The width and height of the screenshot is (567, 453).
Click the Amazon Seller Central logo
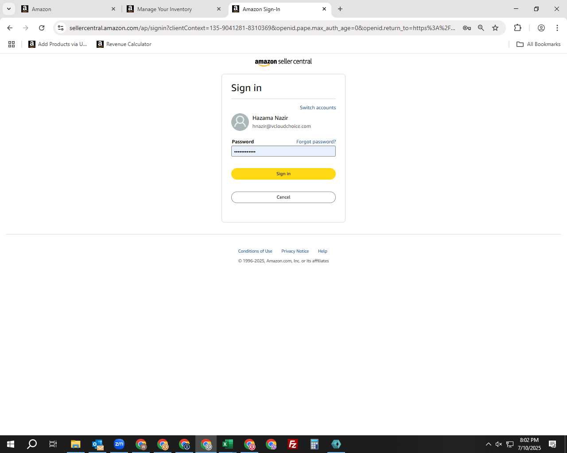283,62
